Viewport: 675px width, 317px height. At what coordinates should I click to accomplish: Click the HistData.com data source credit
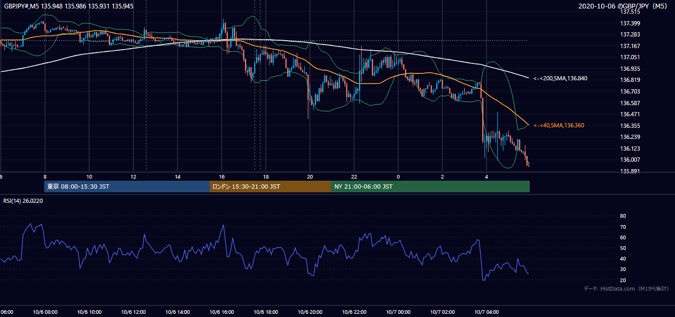coord(626,288)
